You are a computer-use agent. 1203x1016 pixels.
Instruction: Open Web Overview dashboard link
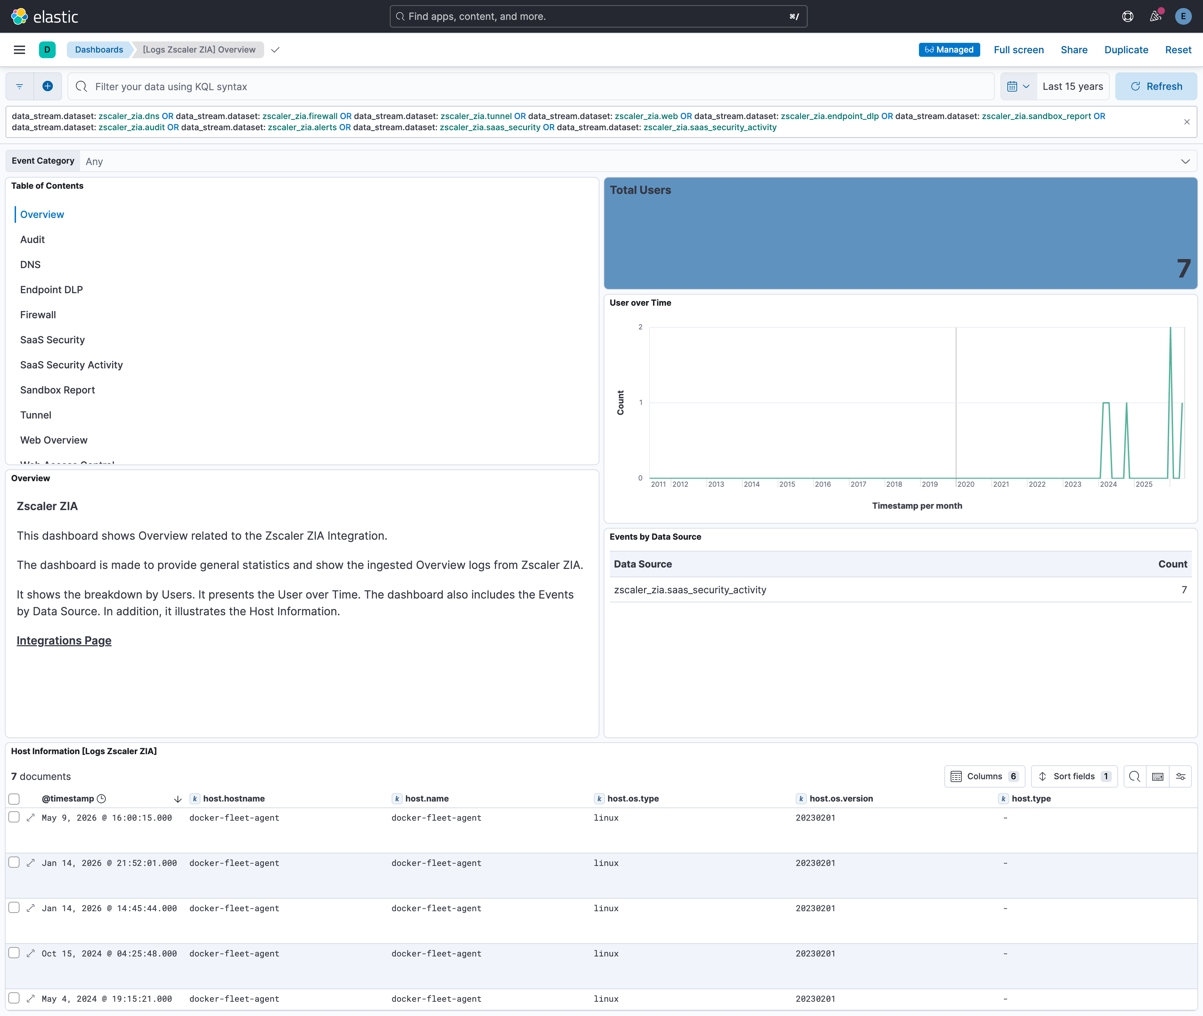(x=54, y=440)
